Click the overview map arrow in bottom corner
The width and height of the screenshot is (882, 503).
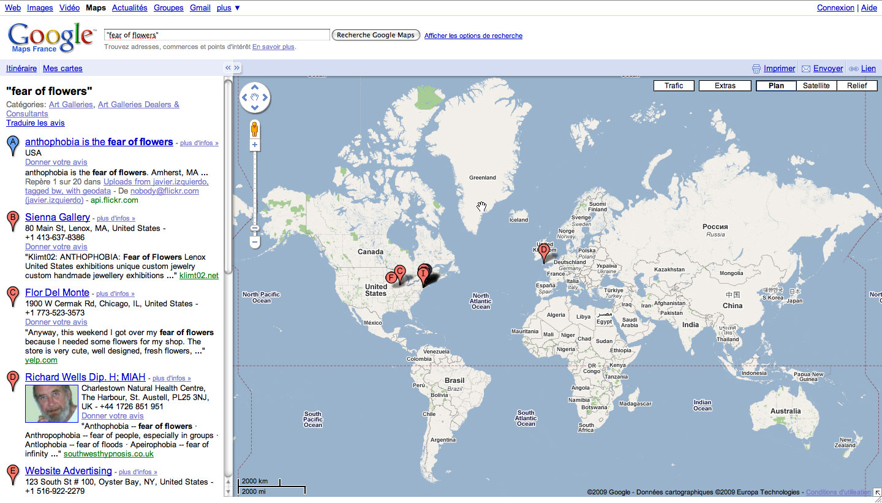pyautogui.click(x=876, y=491)
